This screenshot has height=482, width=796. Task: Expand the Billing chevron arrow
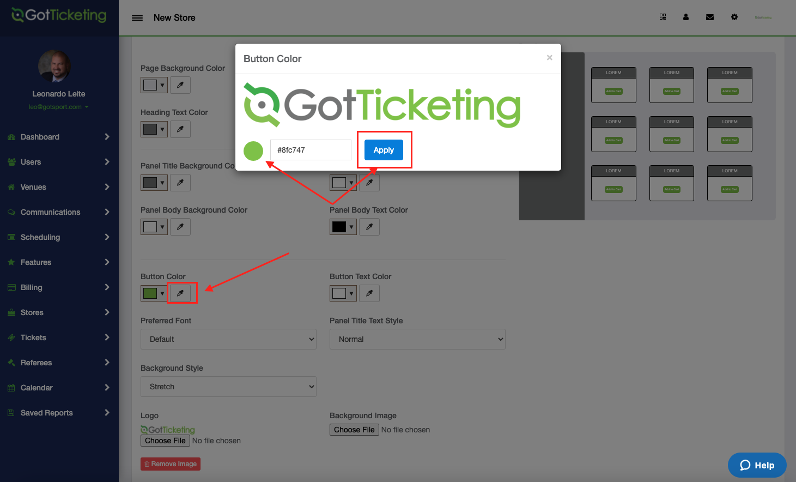point(107,287)
